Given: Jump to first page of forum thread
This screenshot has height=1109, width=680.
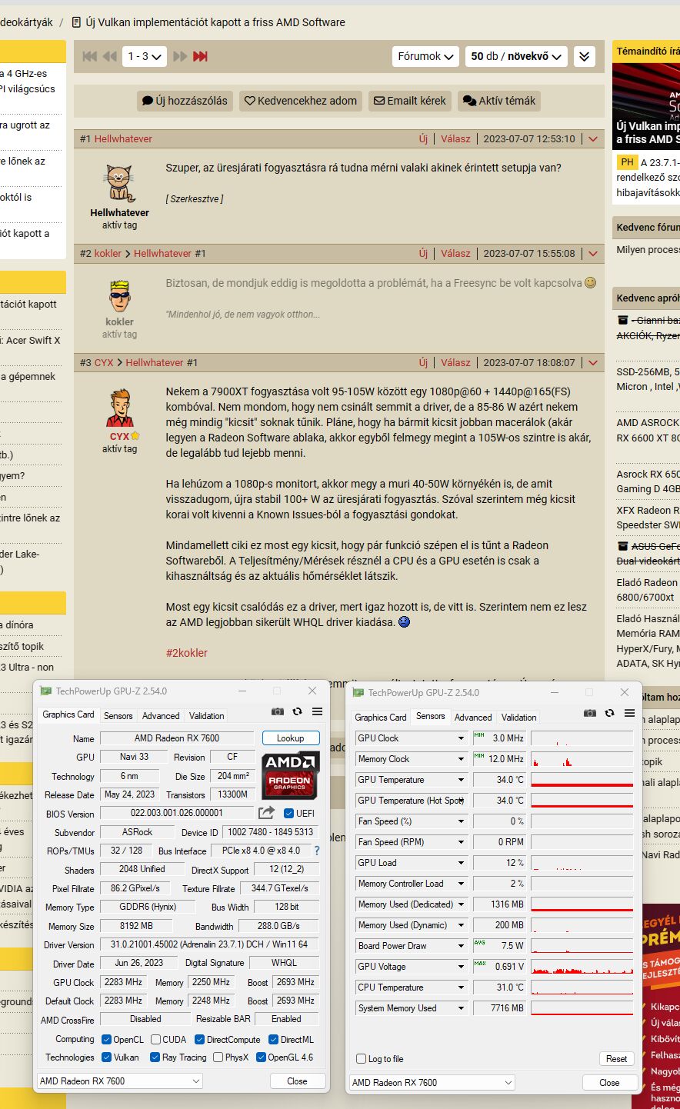Looking at the screenshot, I should (90, 56).
